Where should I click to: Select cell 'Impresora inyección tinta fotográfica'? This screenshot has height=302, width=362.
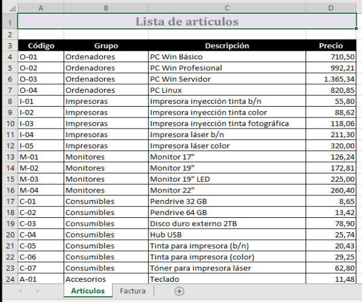coord(227,123)
